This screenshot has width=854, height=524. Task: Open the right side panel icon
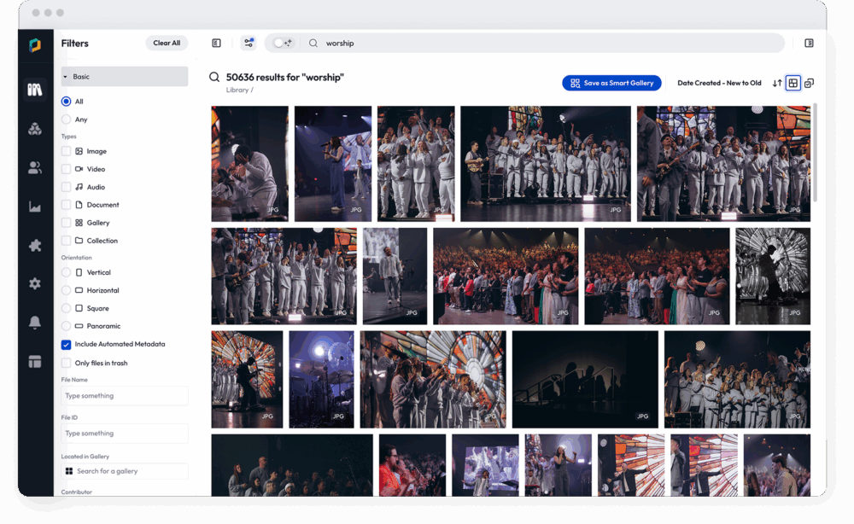click(x=809, y=43)
